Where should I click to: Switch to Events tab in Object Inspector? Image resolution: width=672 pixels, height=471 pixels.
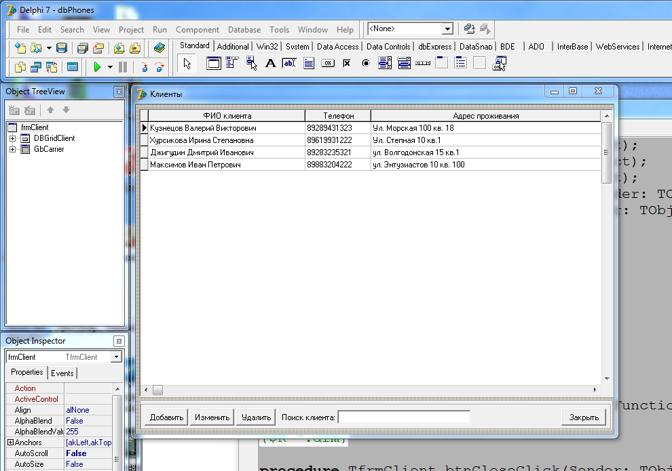62,373
